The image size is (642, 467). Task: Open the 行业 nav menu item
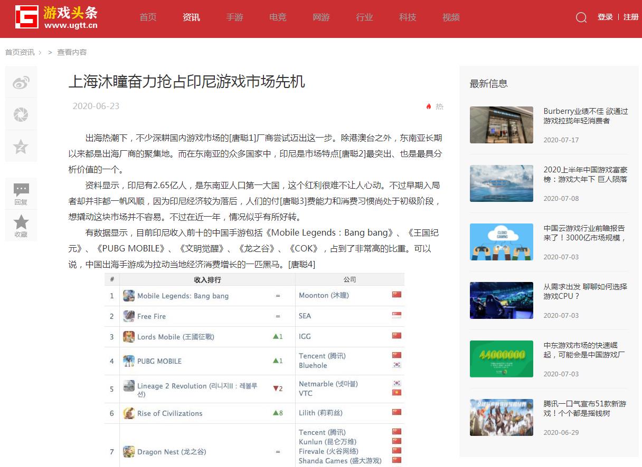pos(364,17)
